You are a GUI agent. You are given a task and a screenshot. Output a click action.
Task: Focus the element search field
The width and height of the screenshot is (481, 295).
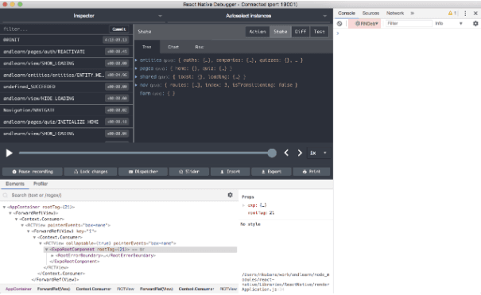coord(117,195)
